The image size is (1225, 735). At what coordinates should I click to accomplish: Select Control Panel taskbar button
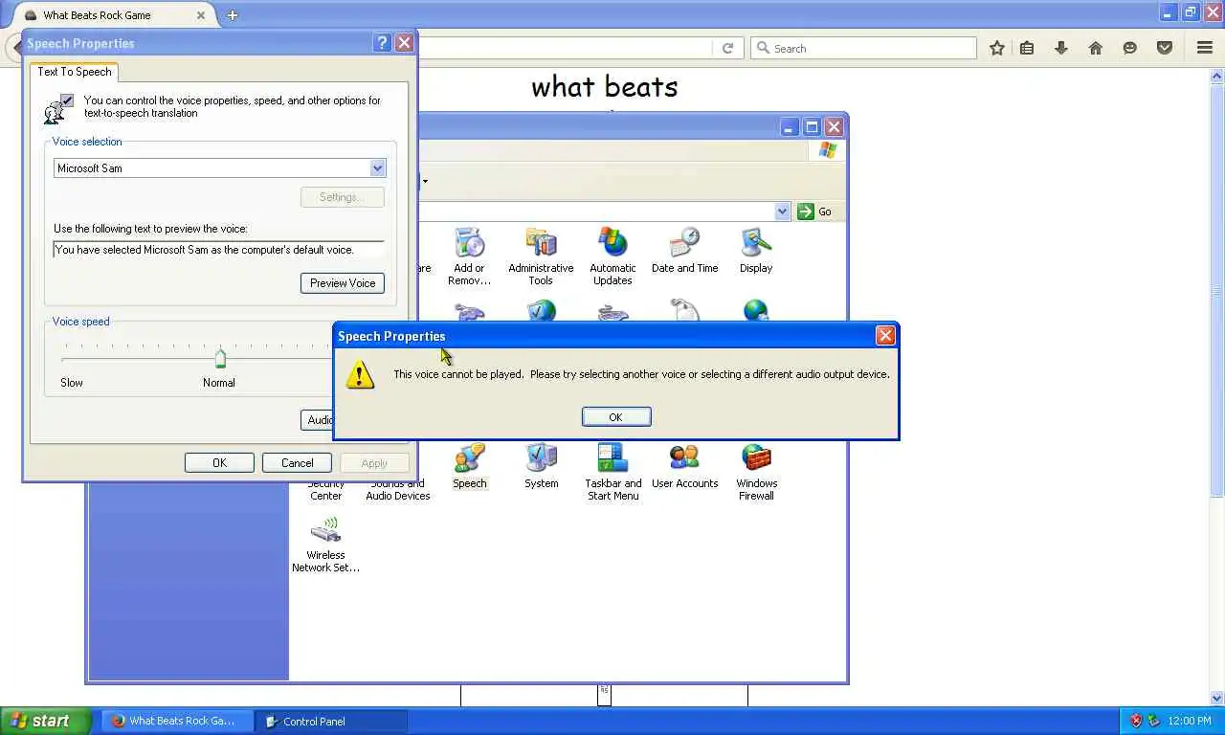tap(331, 722)
